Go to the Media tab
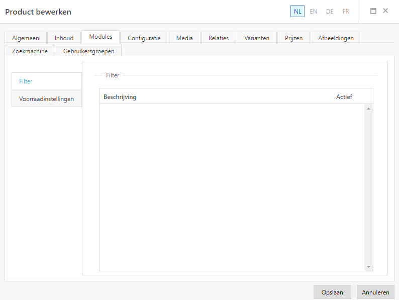The height and width of the screenshot is (300, 399). 184,38
